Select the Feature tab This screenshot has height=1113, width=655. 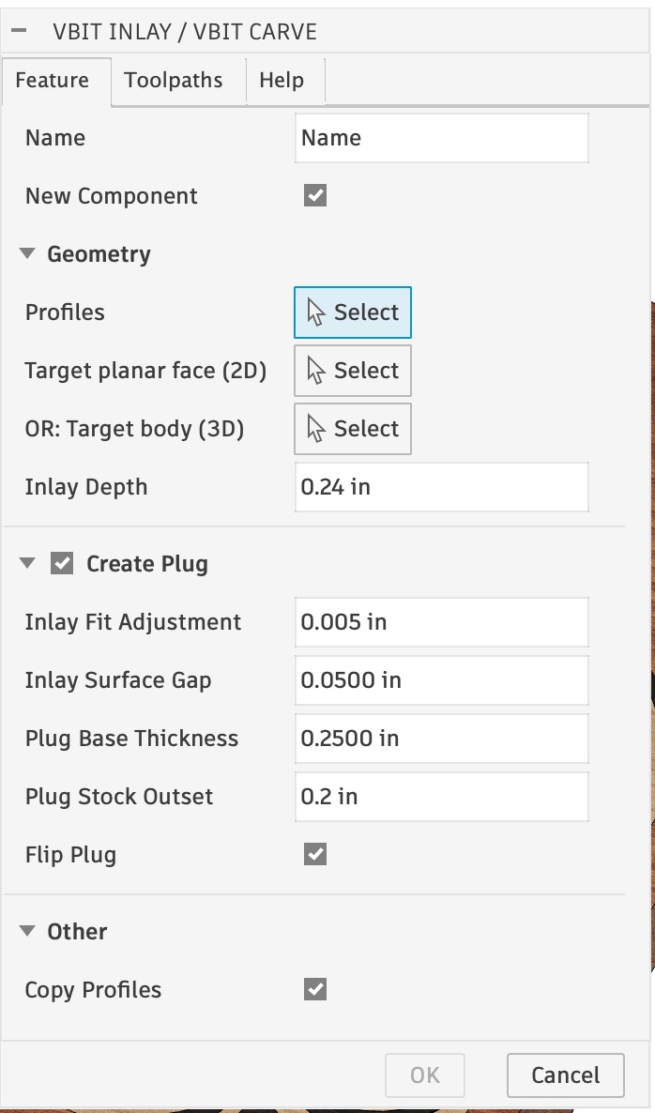[x=53, y=80]
